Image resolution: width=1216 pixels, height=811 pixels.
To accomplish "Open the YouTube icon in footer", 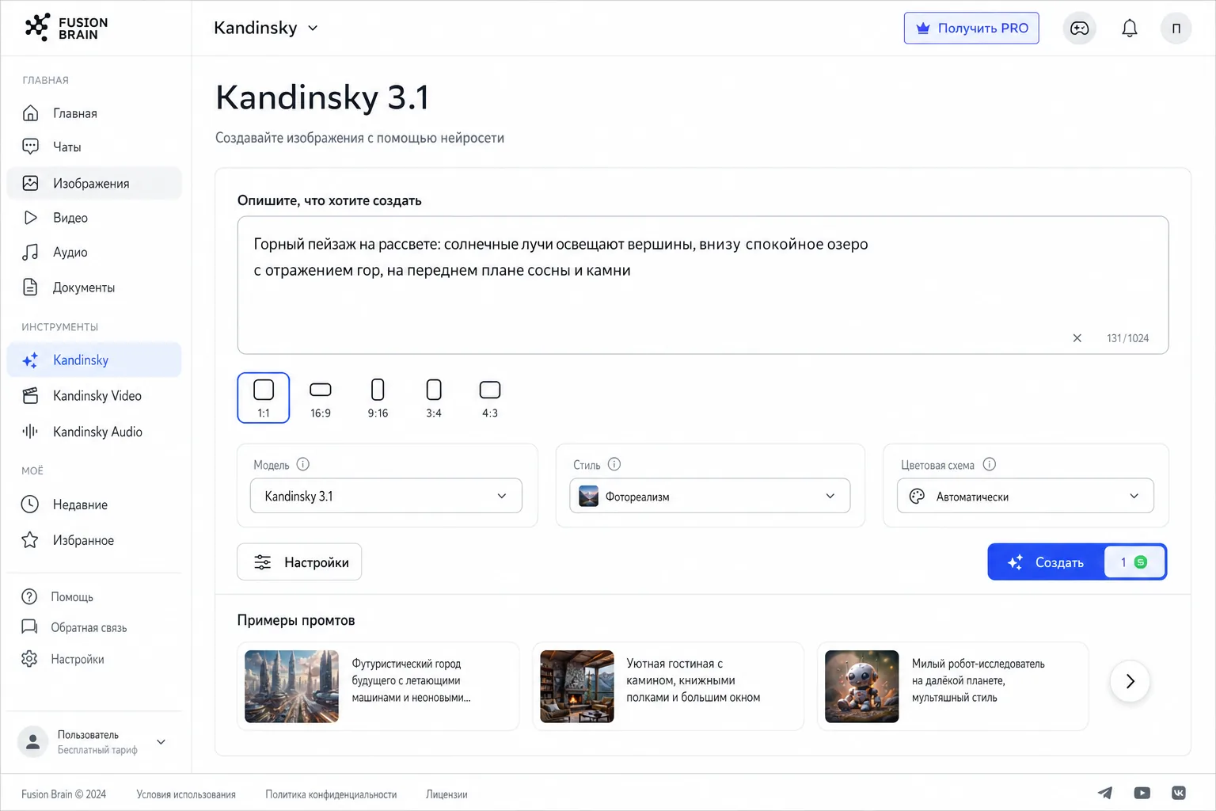I will (1142, 793).
